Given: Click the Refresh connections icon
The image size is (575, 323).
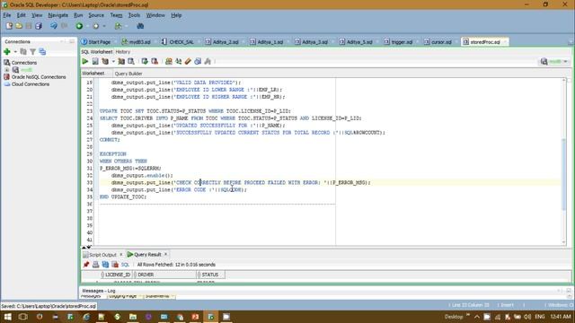Looking at the screenshot, I should point(23,52).
